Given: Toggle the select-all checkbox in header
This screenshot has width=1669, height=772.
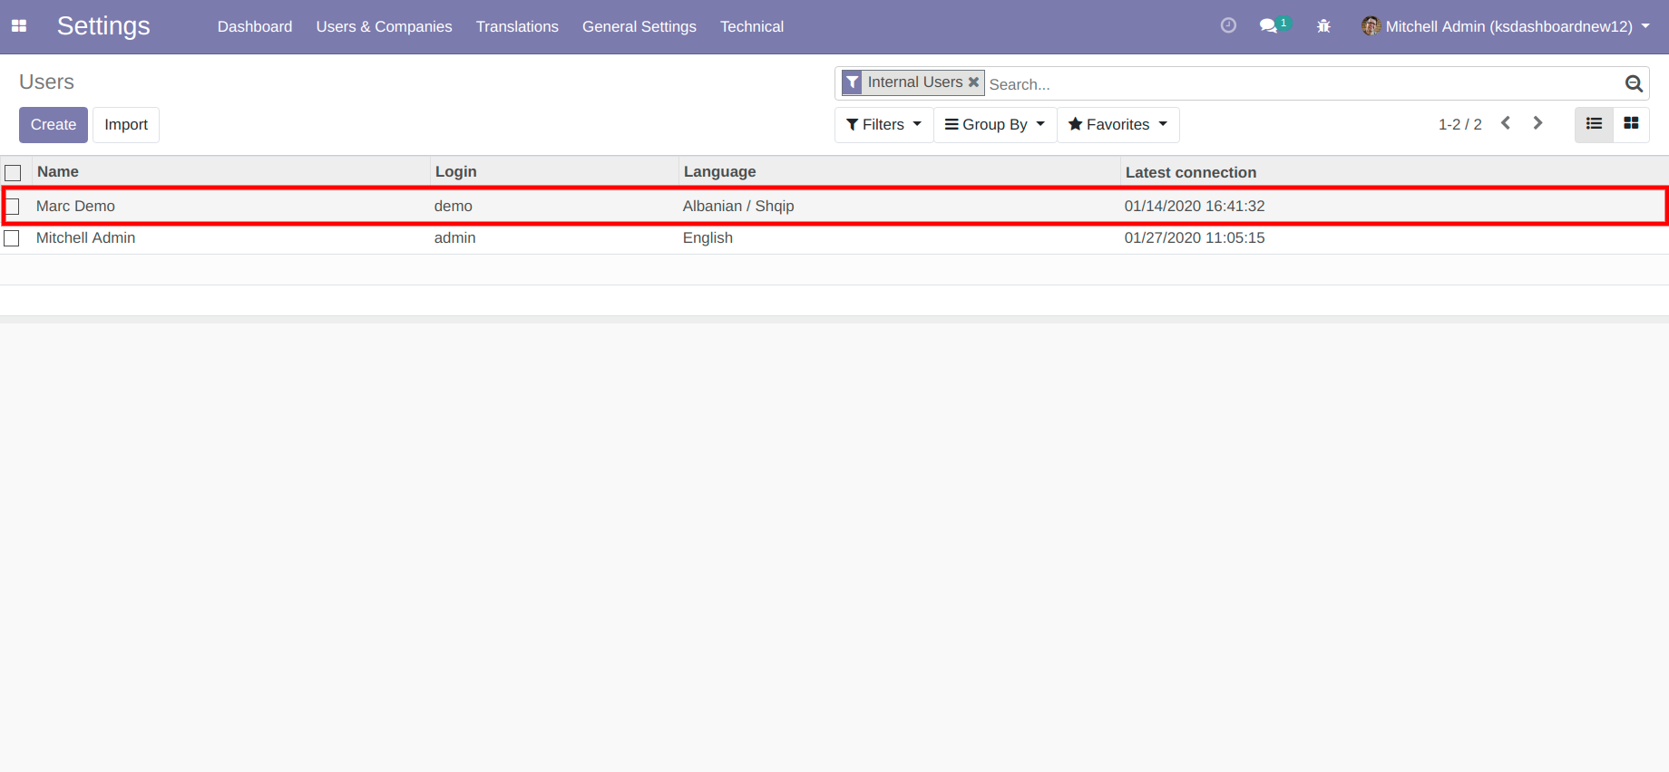Looking at the screenshot, I should (13, 172).
